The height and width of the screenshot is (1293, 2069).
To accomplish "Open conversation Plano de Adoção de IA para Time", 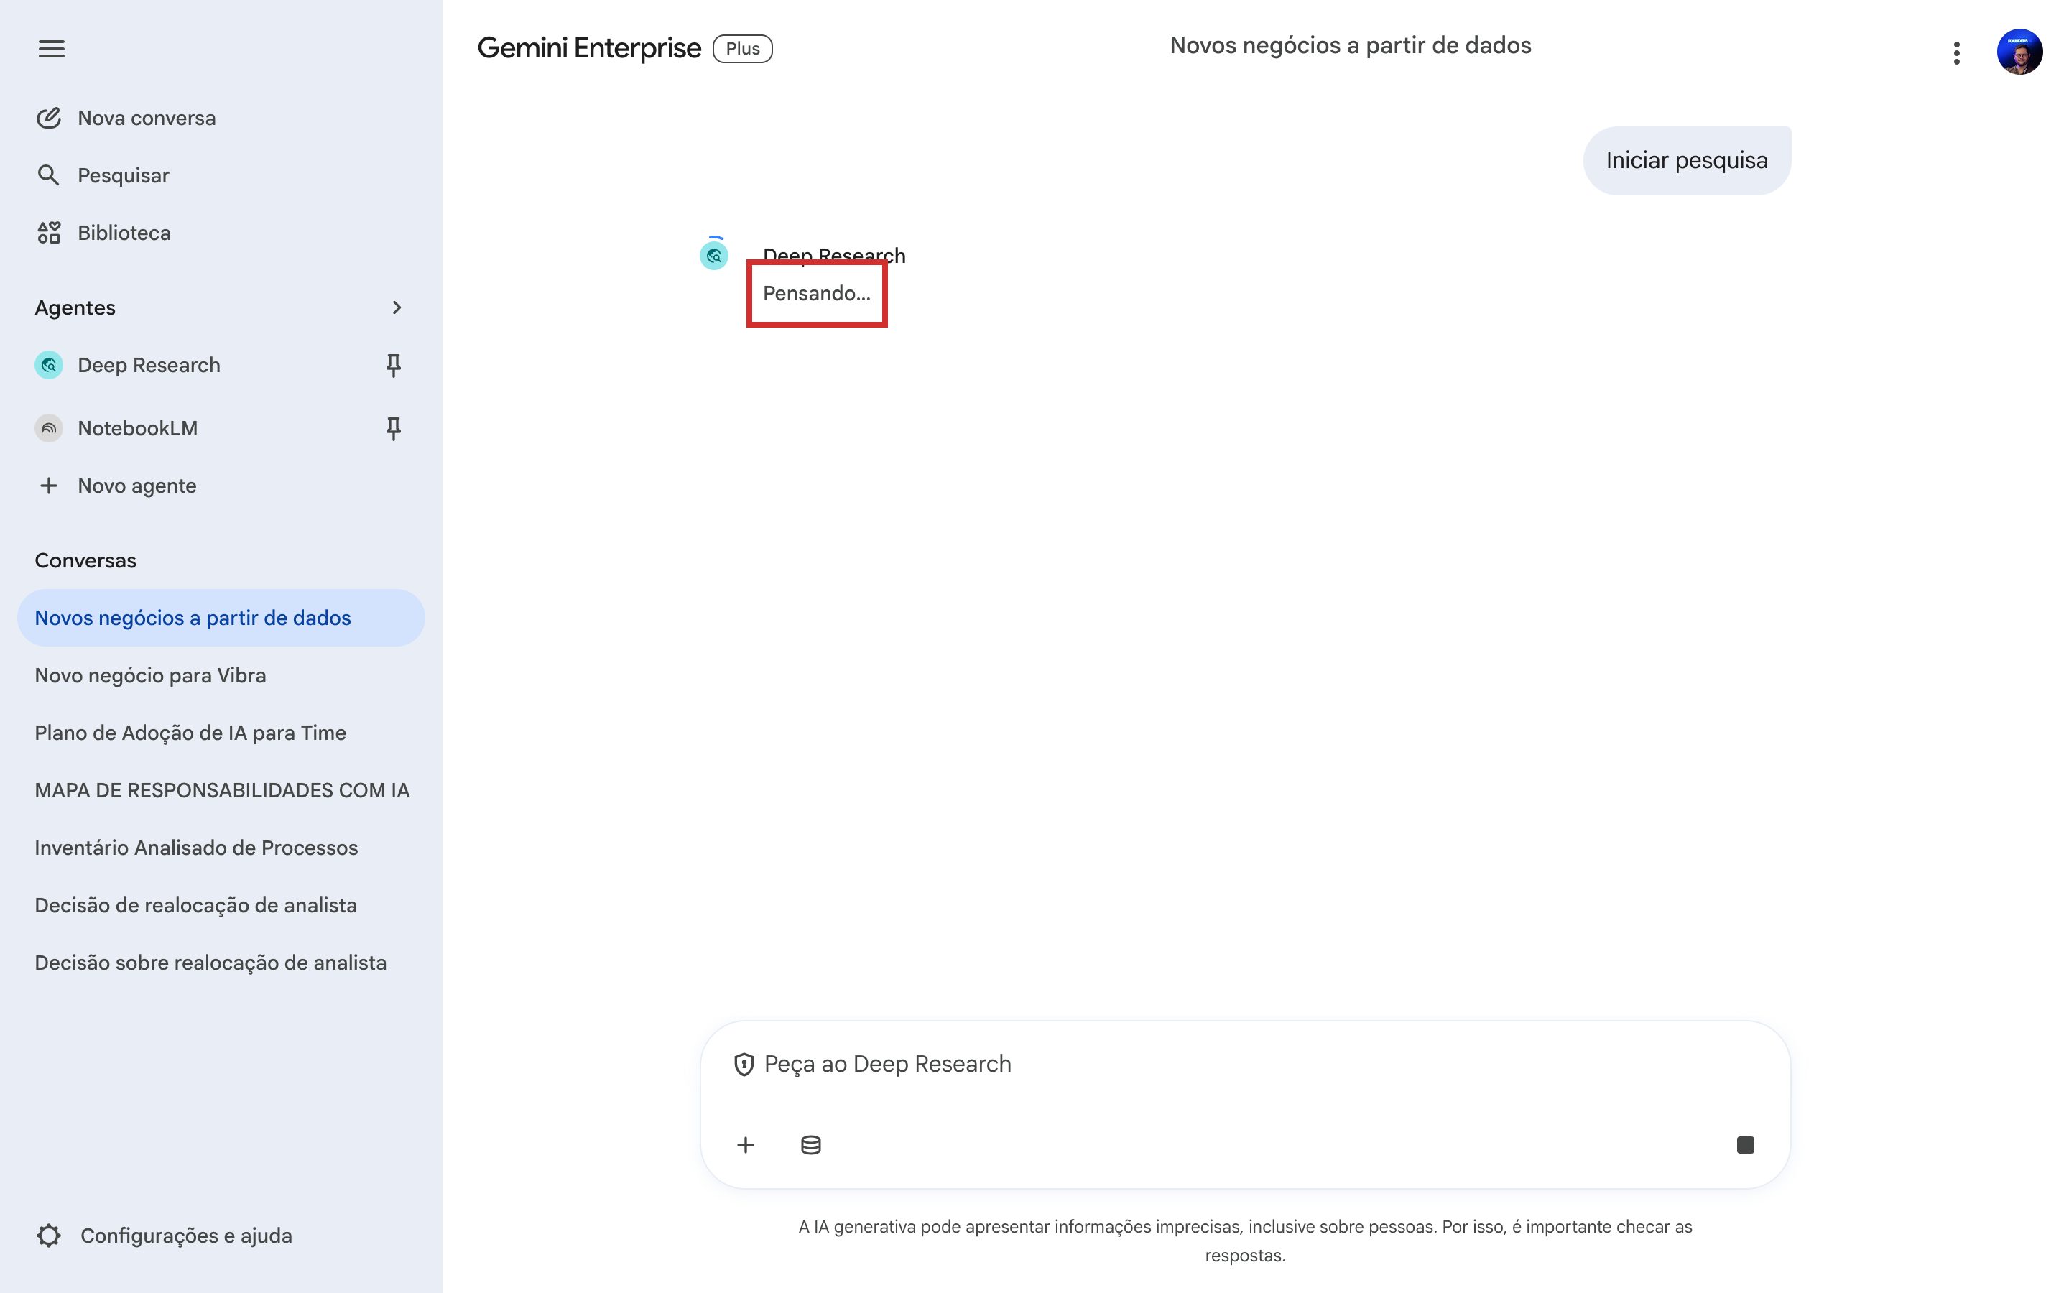I will pos(190,733).
